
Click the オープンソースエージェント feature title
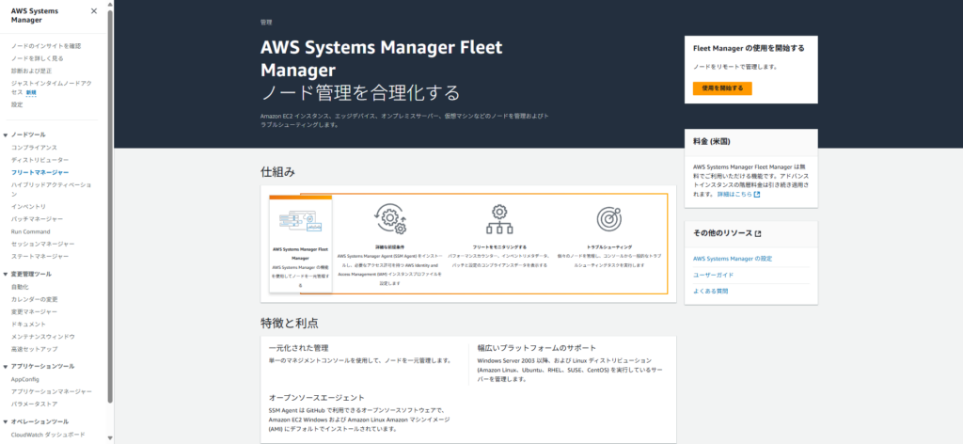pyautogui.click(x=316, y=398)
